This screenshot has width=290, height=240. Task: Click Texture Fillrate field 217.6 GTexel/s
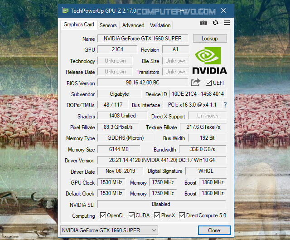pyautogui.click(x=203, y=127)
